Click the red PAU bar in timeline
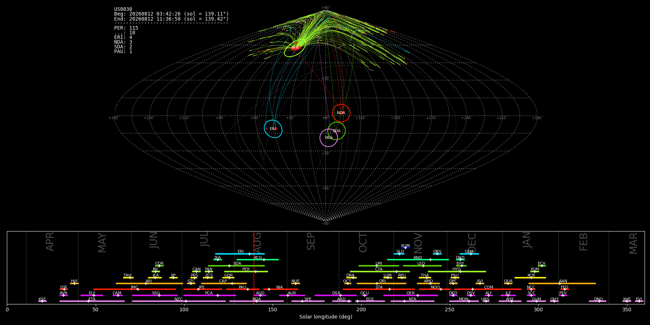Image resolution: width=650 pixels, height=325 pixels. click(x=242, y=289)
